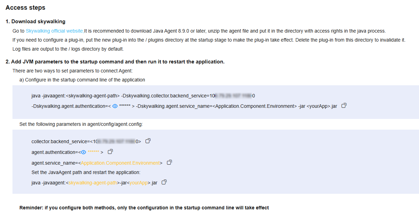Click the Reminder note about both methods
The width and height of the screenshot is (419, 217).
(x=144, y=208)
